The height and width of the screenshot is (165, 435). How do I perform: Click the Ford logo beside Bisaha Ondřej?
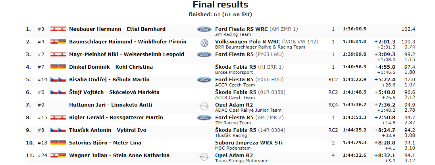click(204, 80)
